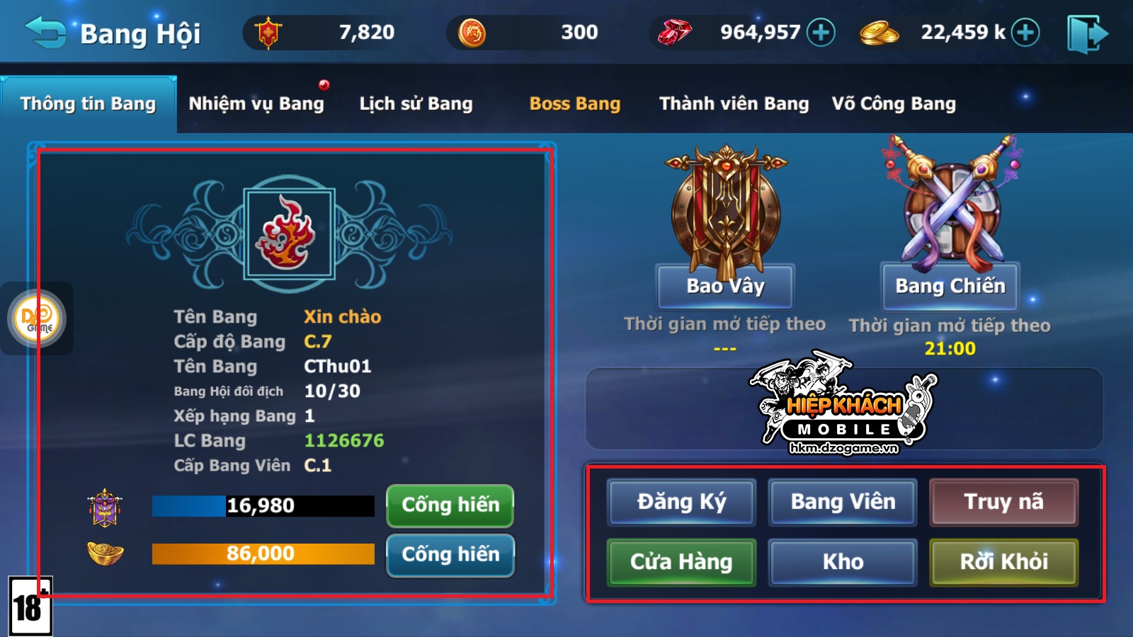Click the green Cống hiến button
This screenshot has width=1133, height=637.
click(450, 505)
